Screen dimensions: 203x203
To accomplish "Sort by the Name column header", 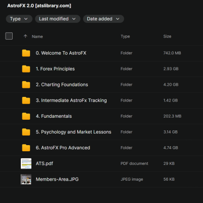I will 37,37.
